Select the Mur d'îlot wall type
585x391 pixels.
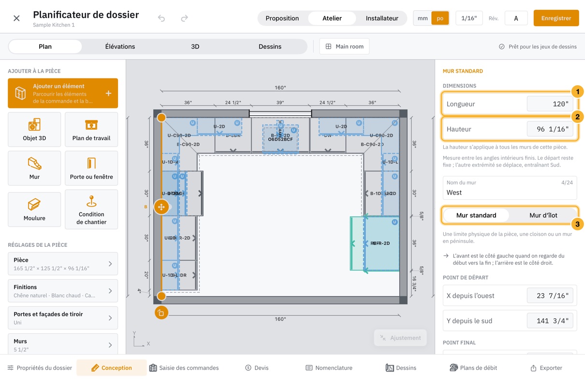coord(543,215)
